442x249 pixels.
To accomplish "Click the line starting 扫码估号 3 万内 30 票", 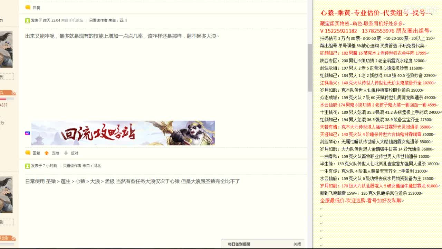I will coord(377,38).
